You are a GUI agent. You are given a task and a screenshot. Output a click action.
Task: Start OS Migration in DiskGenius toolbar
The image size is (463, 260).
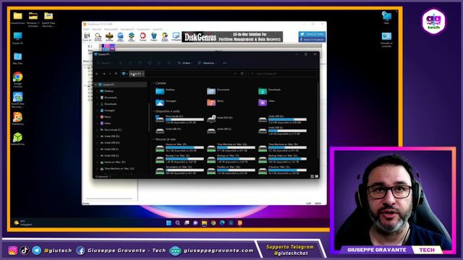tap(176, 37)
